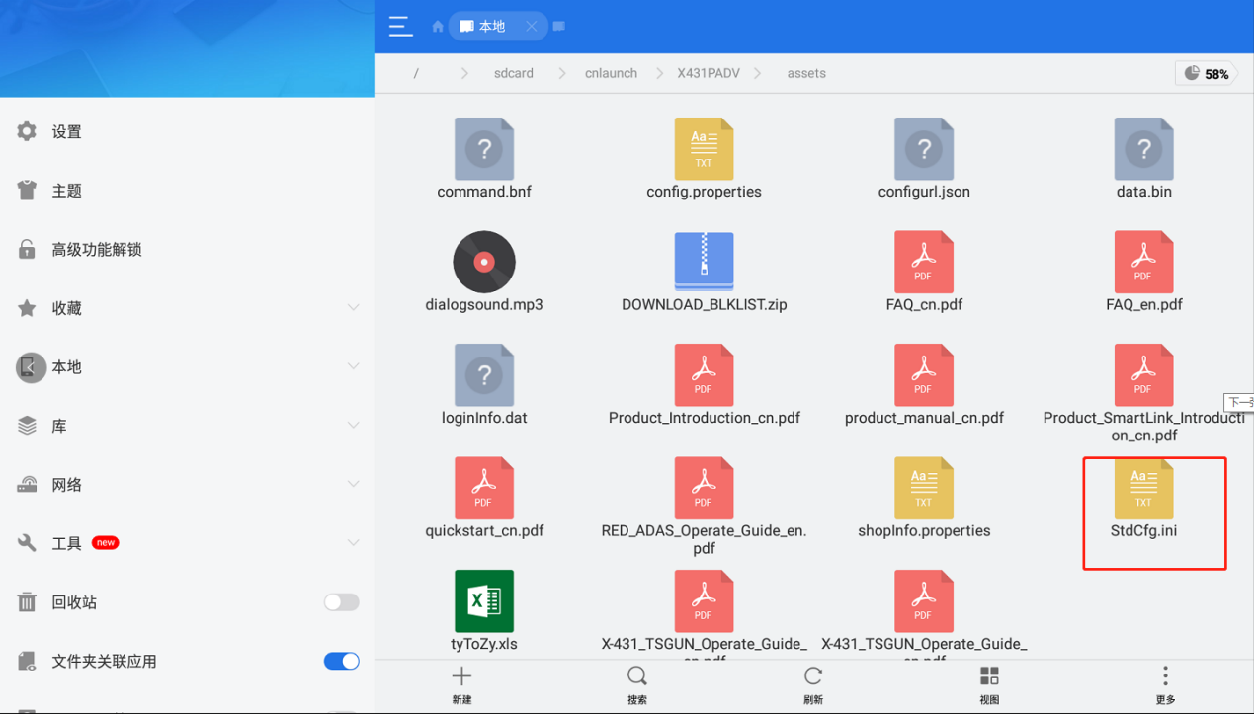Open tyToZy.xls spreadsheet
Viewport: 1254px width, 714px height.
[x=484, y=610]
